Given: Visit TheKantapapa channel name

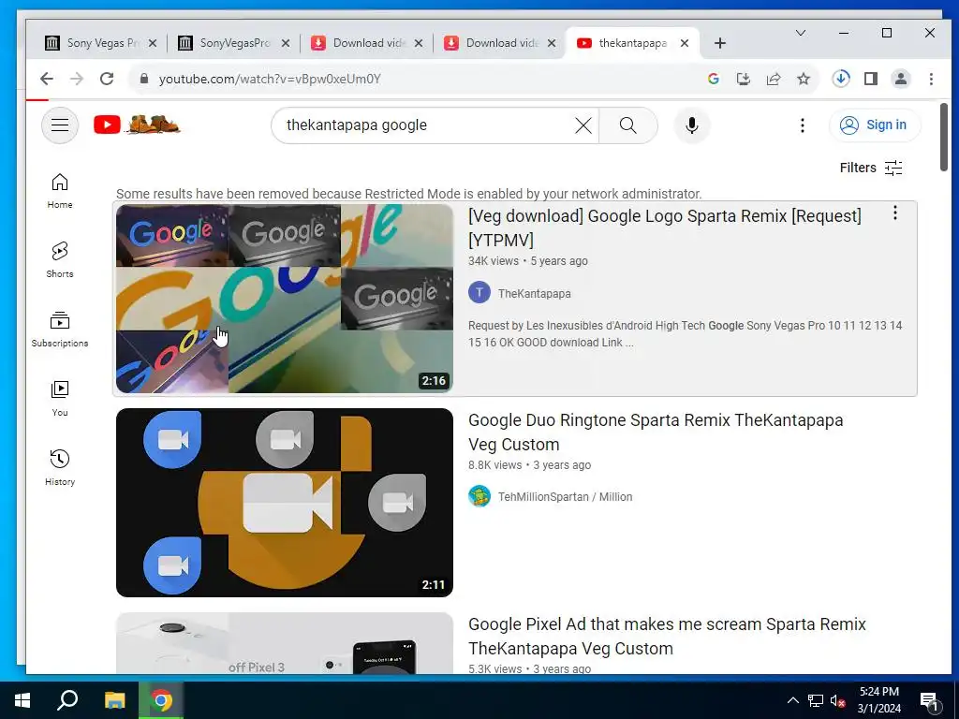Looking at the screenshot, I should (x=534, y=293).
